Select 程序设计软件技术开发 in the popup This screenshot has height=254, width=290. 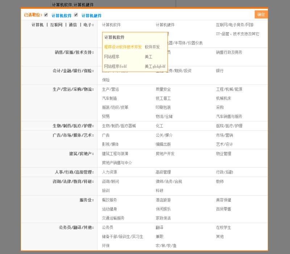click(123, 47)
